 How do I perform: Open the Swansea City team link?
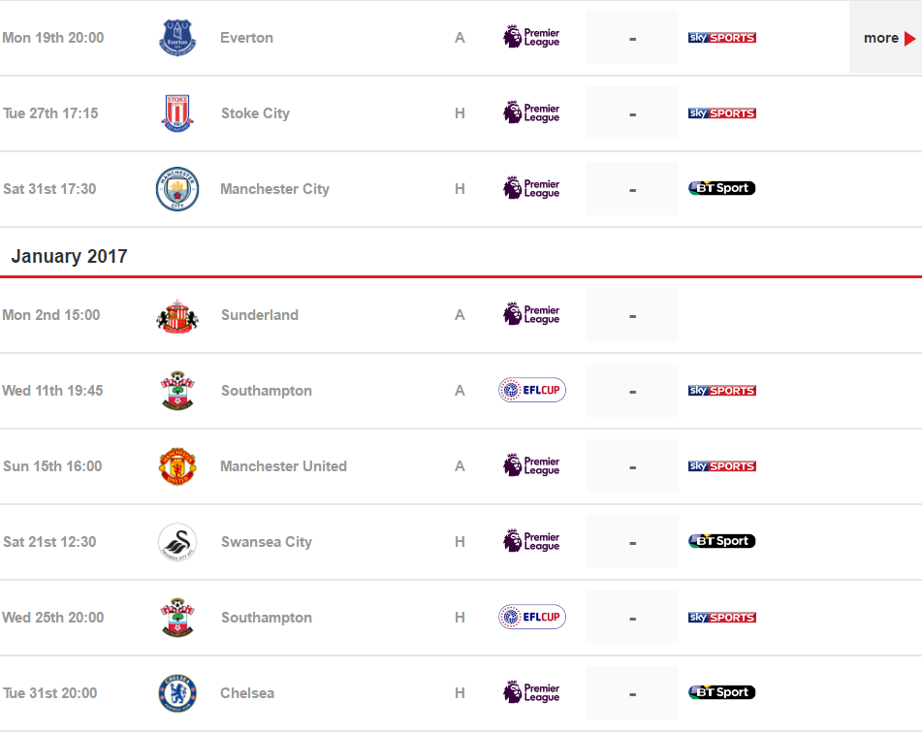(266, 542)
